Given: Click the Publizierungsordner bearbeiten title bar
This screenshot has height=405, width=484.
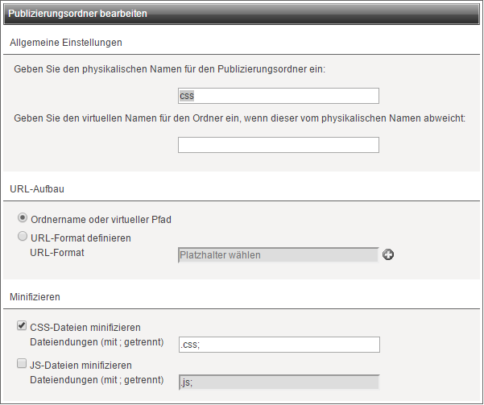Looking at the screenshot, I should pos(242,14).
